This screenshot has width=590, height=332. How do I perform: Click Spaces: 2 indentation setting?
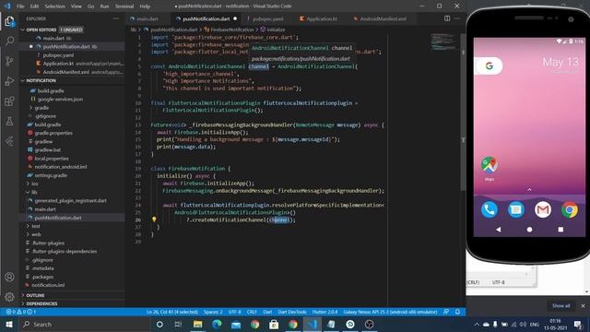213,312
